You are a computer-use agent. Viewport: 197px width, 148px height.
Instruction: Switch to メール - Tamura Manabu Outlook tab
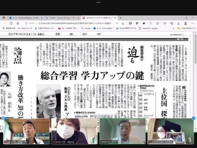point(26,18)
